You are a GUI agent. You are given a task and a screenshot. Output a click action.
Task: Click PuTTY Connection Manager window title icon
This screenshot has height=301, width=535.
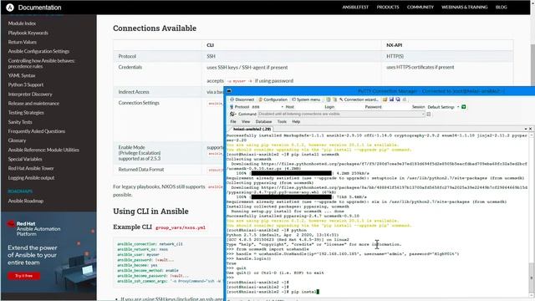pyautogui.click(x=229, y=91)
